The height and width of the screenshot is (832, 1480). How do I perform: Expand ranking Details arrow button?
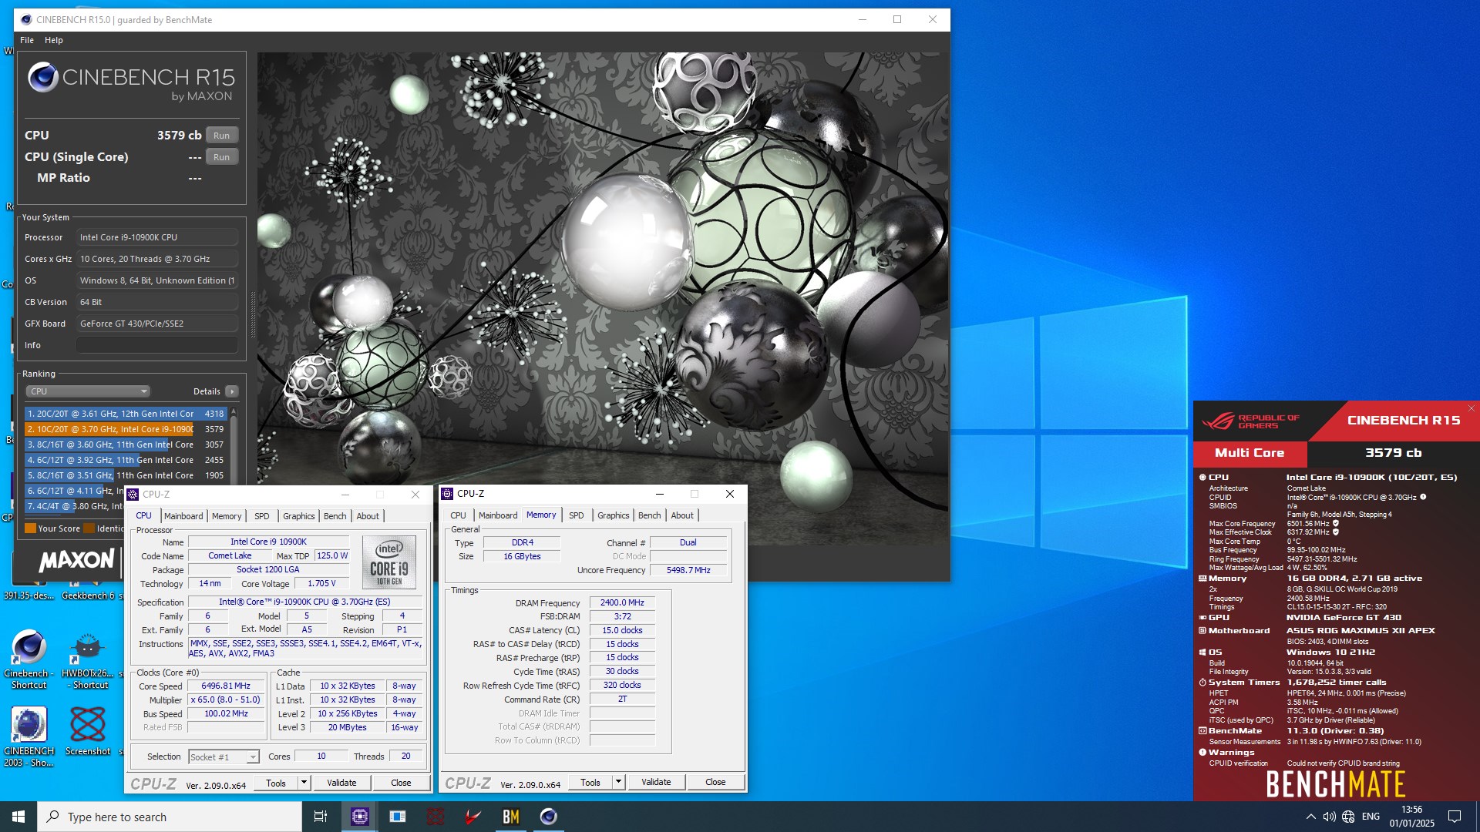[231, 391]
